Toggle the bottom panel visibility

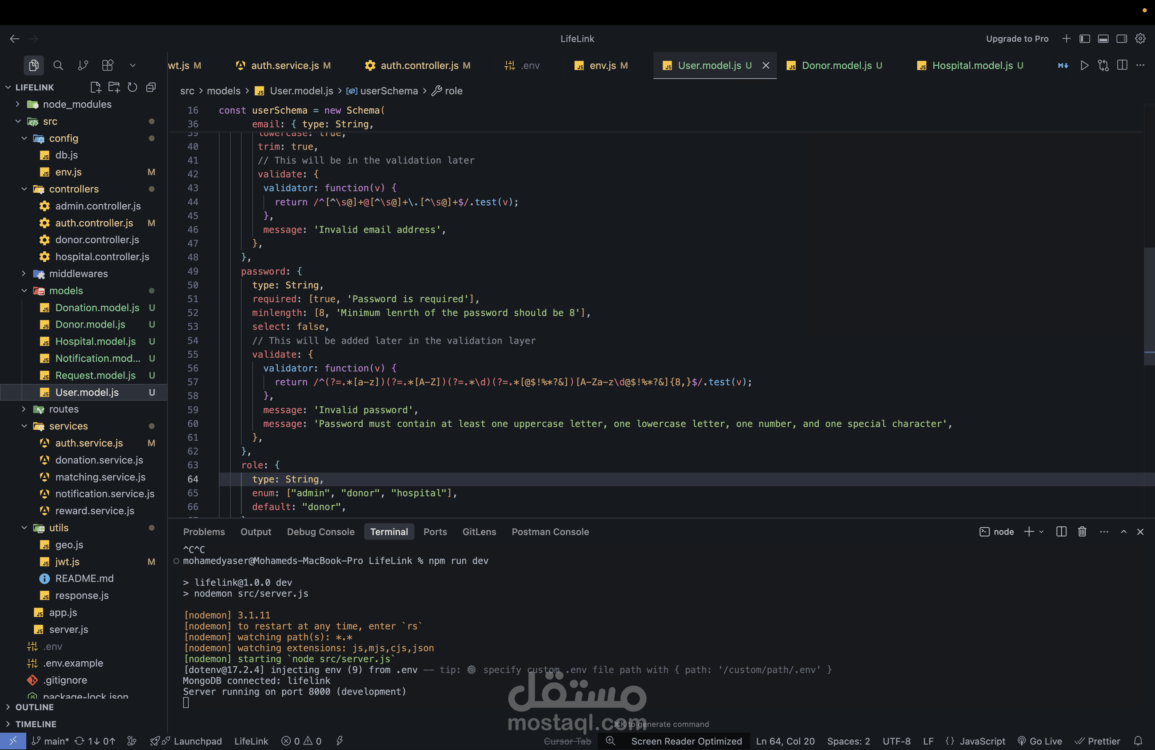pyautogui.click(x=1103, y=39)
